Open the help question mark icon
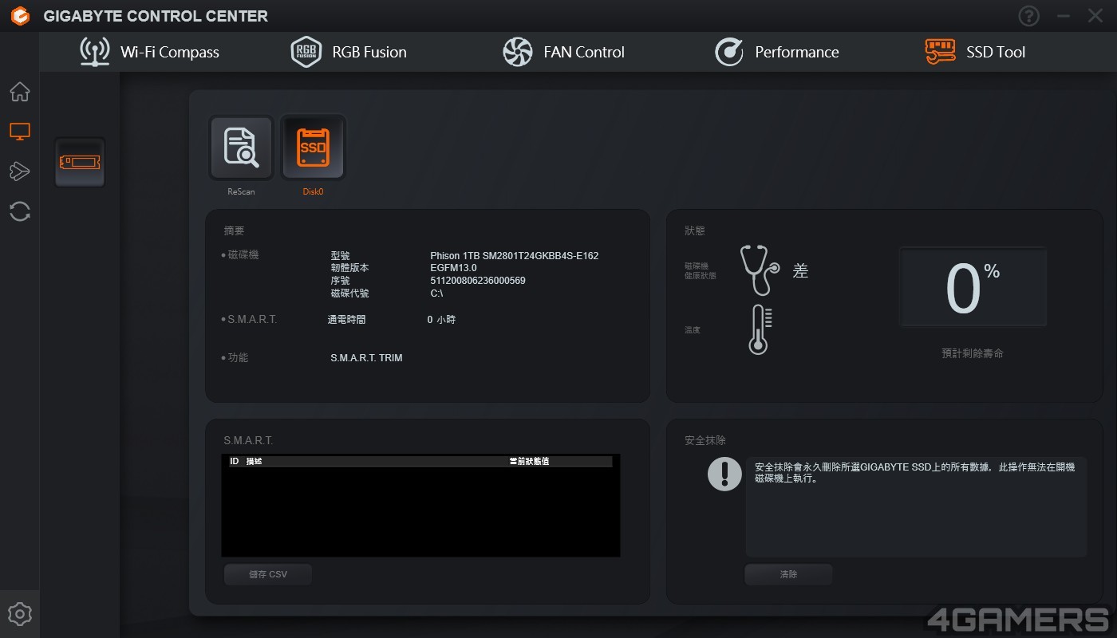This screenshot has width=1117, height=638. 1029,16
